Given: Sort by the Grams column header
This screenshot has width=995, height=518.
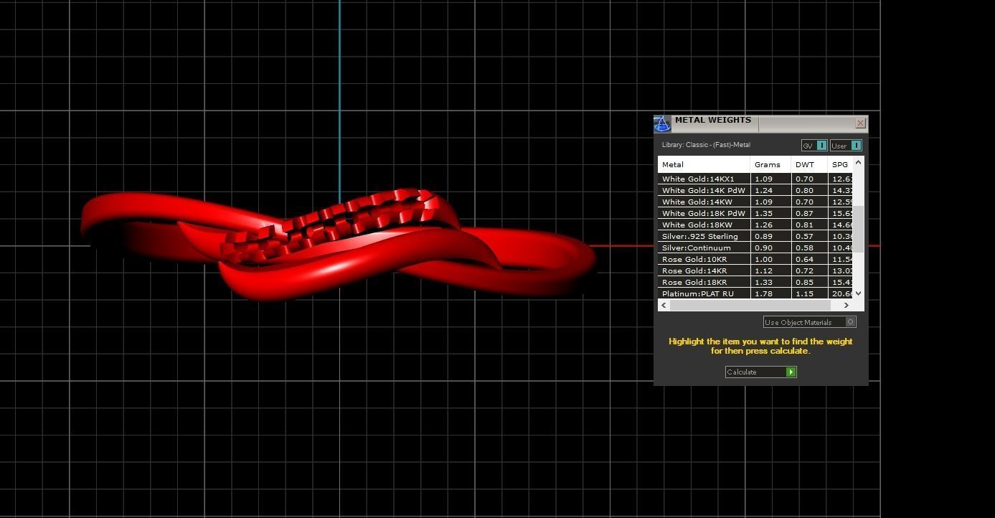Looking at the screenshot, I should 770,164.
